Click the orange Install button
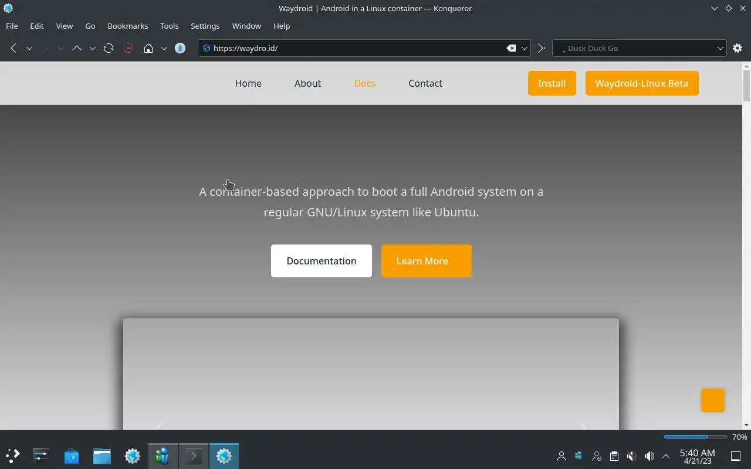The image size is (751, 469). (552, 83)
